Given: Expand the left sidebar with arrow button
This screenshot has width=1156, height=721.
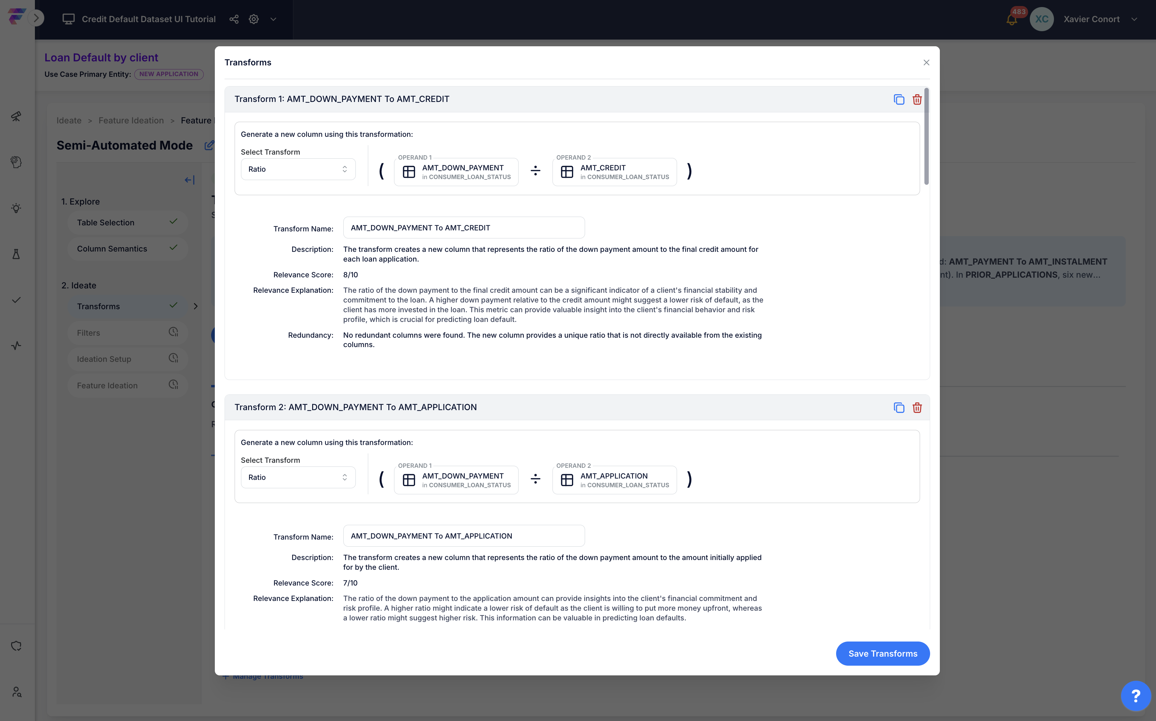Looking at the screenshot, I should (x=36, y=18).
